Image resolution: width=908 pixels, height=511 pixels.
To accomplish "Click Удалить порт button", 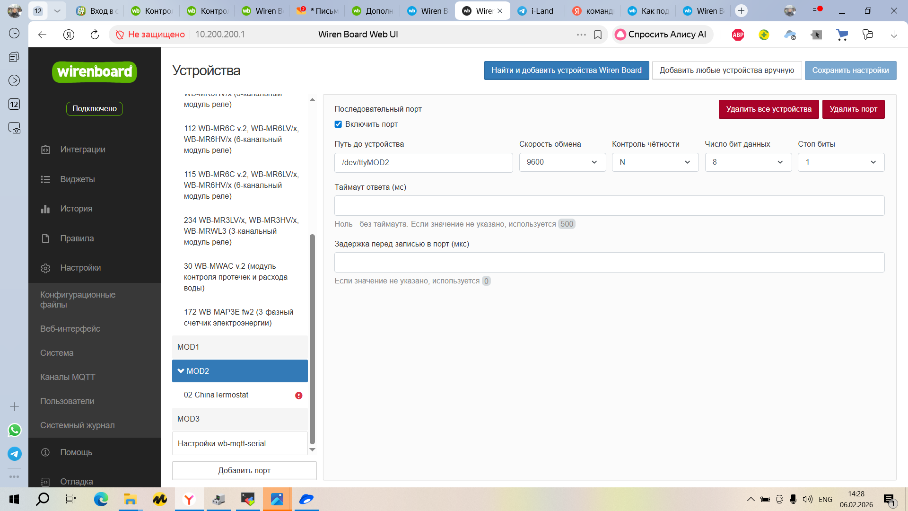I will point(853,109).
